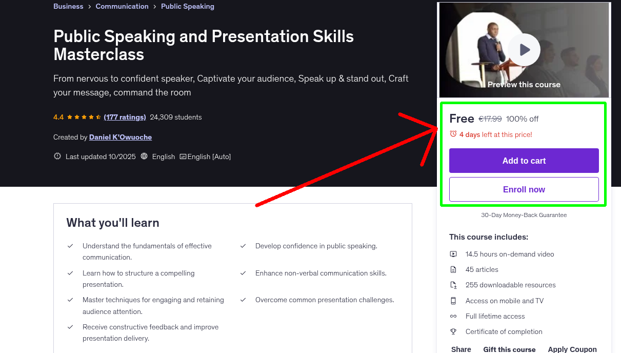621x353 pixels.
Task: Click the lifetime access infinity icon
Action: [x=453, y=316]
